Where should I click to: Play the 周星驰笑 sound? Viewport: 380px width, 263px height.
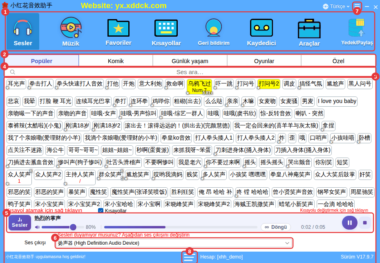click(x=362, y=192)
